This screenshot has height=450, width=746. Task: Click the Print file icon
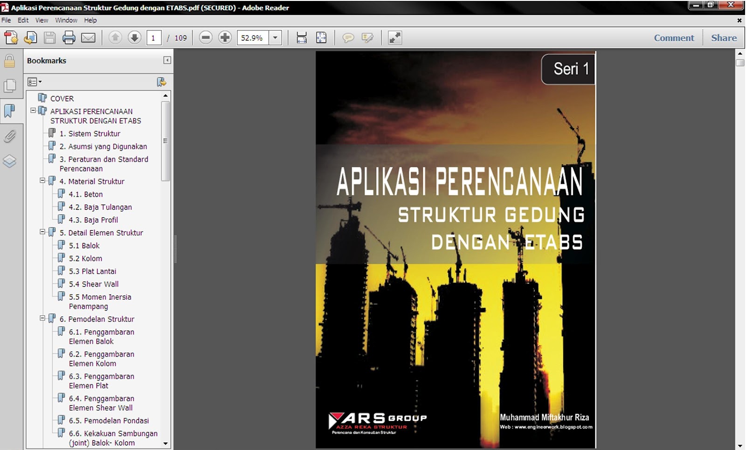69,38
